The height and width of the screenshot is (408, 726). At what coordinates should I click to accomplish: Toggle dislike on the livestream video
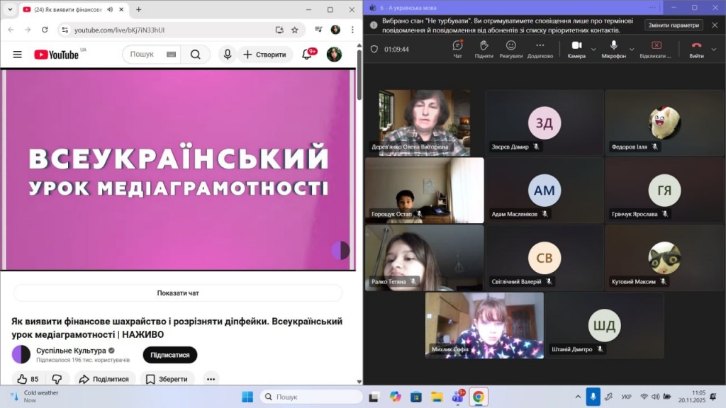pos(57,379)
